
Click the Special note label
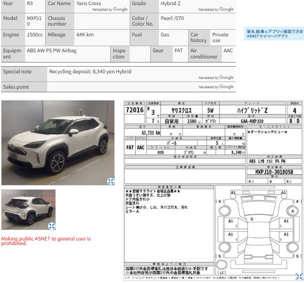click(x=17, y=72)
